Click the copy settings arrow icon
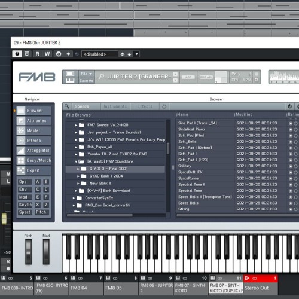 (68, 54)
